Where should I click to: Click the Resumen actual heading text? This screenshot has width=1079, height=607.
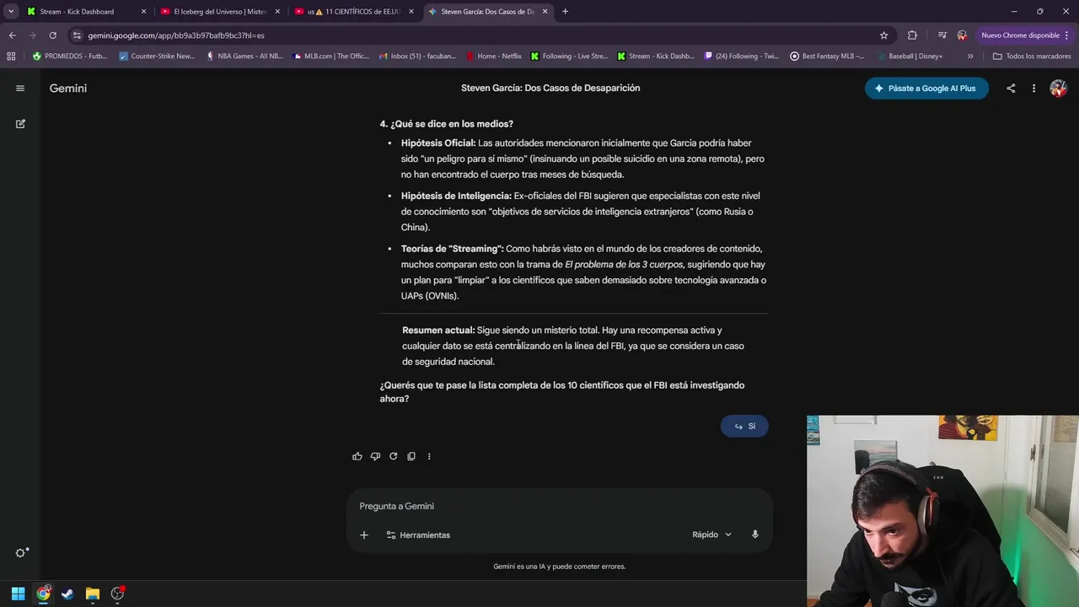[x=438, y=330]
